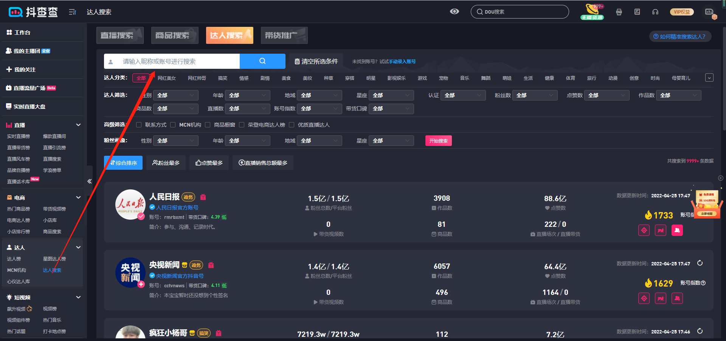Enable the 联系方式 checkbox
Viewport: 726px width, 341px height.
(x=139, y=125)
